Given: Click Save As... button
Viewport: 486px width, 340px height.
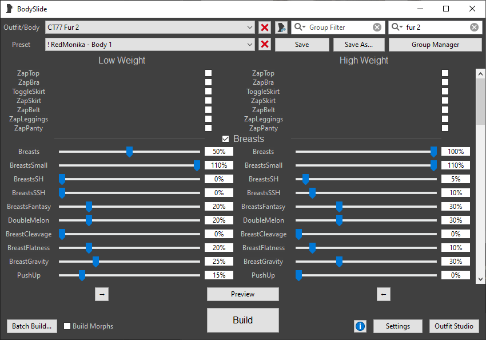Looking at the screenshot, I should tap(358, 45).
